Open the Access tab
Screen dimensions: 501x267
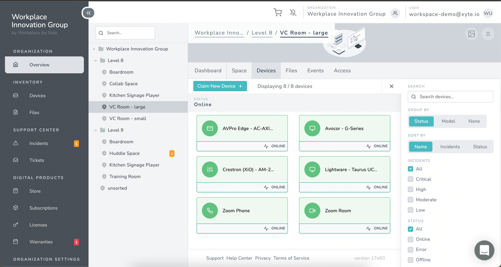[x=342, y=71]
